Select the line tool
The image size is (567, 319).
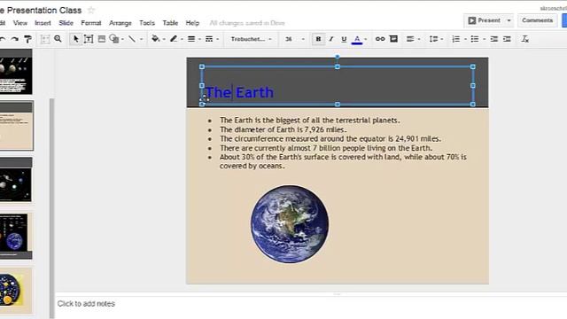point(132,39)
